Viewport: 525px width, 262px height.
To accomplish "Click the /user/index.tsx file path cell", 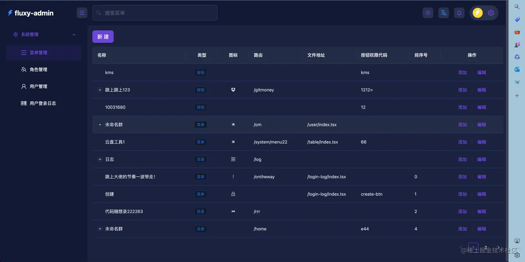I will click(322, 125).
